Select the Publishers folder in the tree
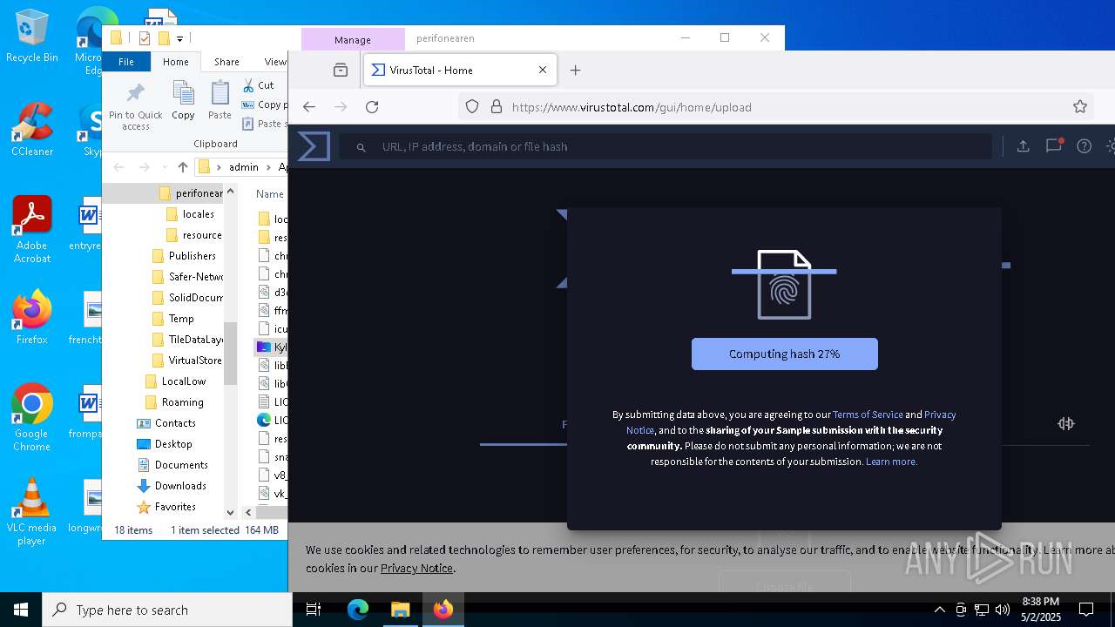The image size is (1115, 627). point(192,256)
